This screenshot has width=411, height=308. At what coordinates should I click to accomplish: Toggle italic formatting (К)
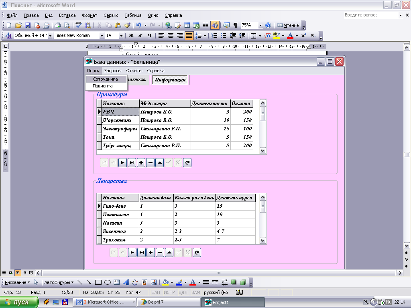140,36
